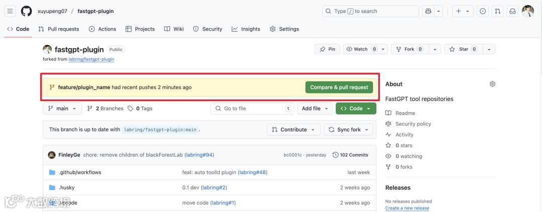Open the main branch selector dropdown
The width and height of the screenshot is (542, 212).
point(62,108)
